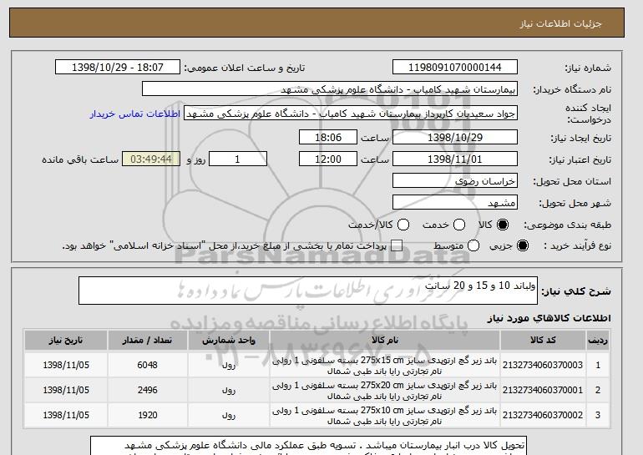Click the unit رول in row 2

point(229,390)
